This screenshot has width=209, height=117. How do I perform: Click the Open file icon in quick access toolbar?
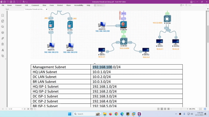(x=5, y=2)
